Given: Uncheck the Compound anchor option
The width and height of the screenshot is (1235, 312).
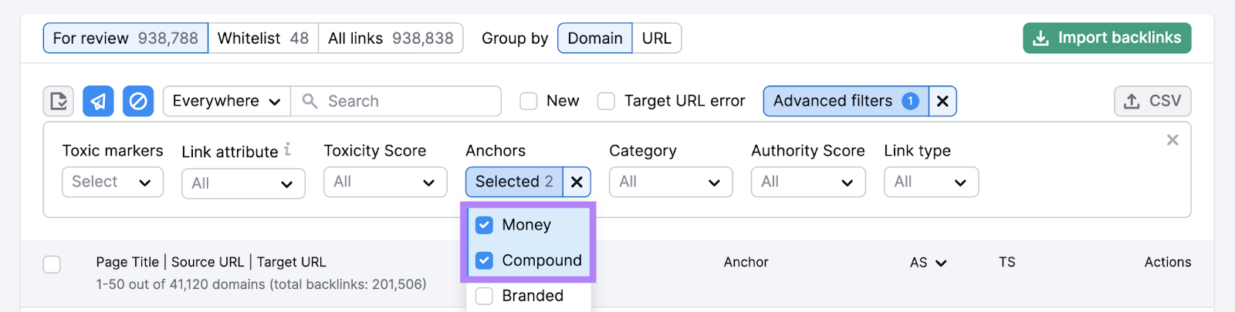Looking at the screenshot, I should 484,260.
